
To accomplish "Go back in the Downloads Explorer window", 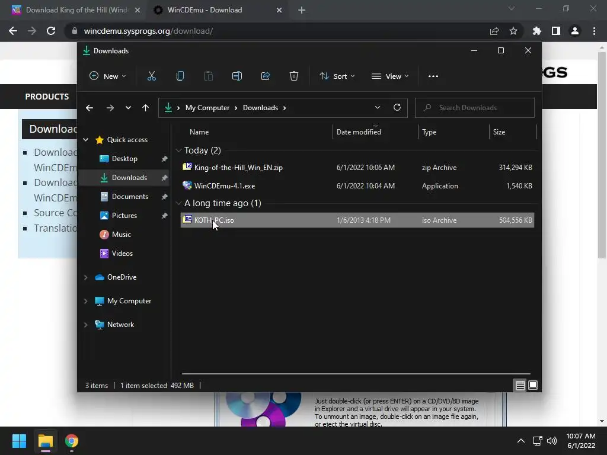I will (90, 108).
